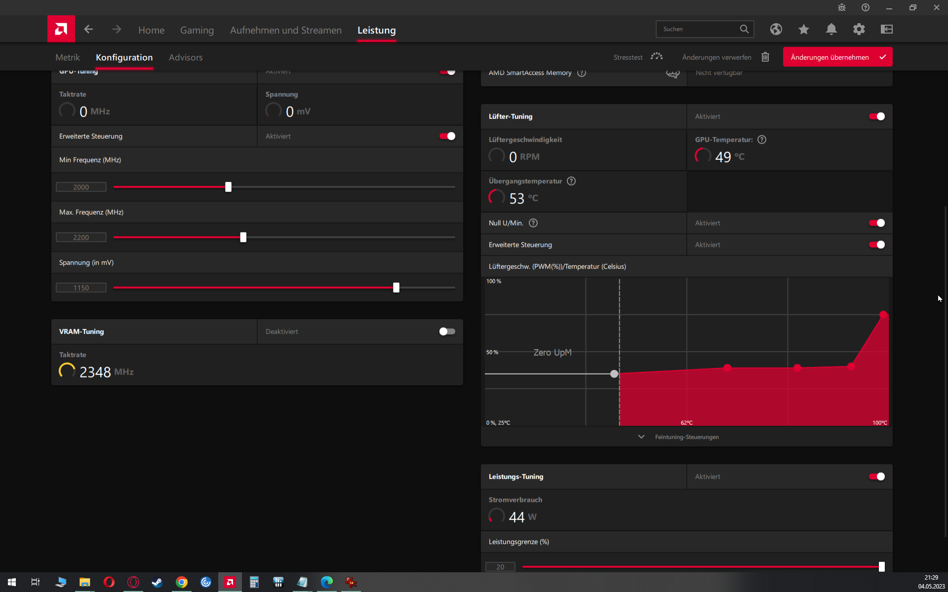Toggle the sidebar panel icon
948x592 pixels.
point(886,29)
